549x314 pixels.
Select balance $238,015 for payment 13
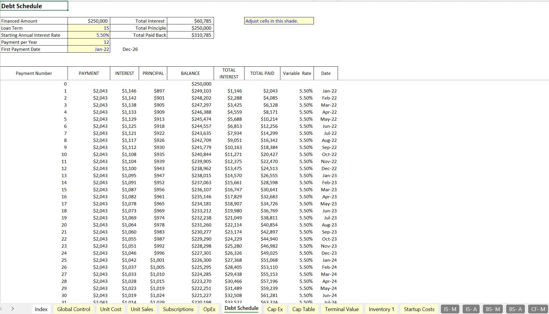coord(190,175)
